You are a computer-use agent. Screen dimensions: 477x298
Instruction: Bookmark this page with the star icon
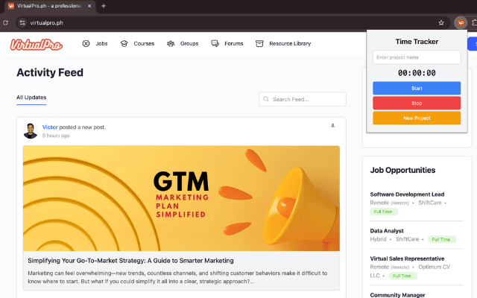441,22
